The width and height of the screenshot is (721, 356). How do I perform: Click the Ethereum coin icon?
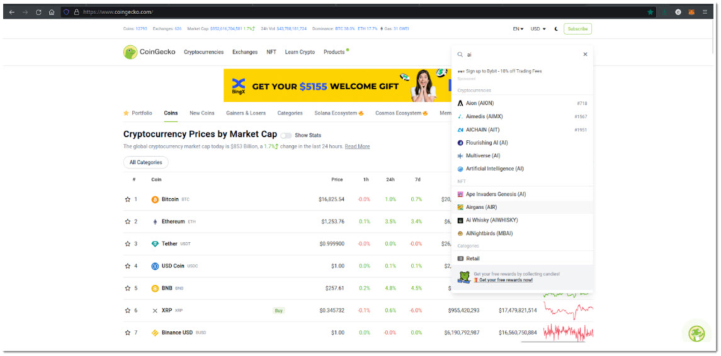click(x=155, y=221)
